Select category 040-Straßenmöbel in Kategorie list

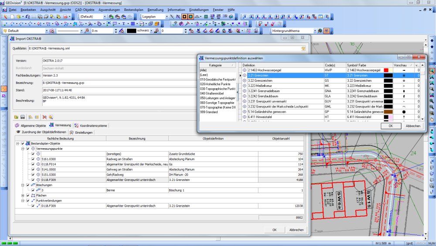tap(212, 94)
